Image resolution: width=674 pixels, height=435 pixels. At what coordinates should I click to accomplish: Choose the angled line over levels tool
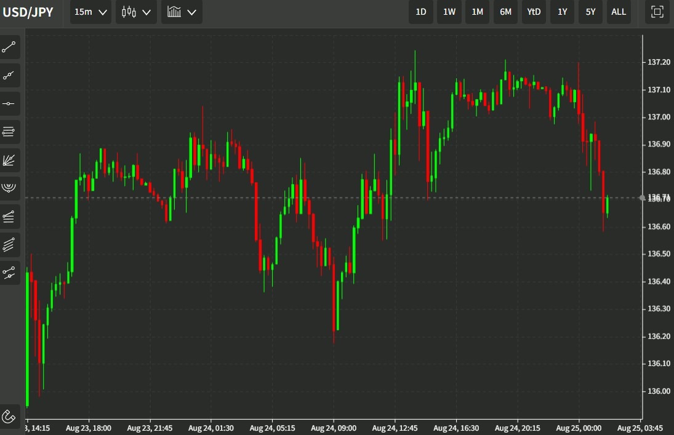tap(9, 217)
